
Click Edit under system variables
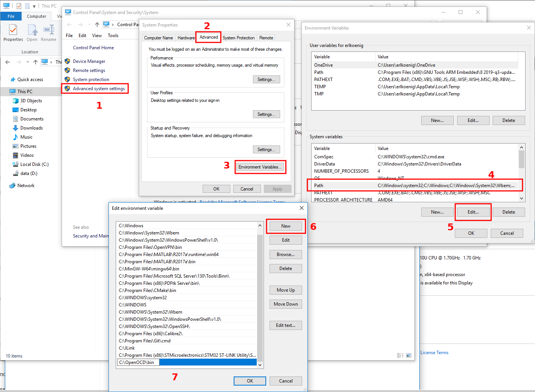pos(473,212)
